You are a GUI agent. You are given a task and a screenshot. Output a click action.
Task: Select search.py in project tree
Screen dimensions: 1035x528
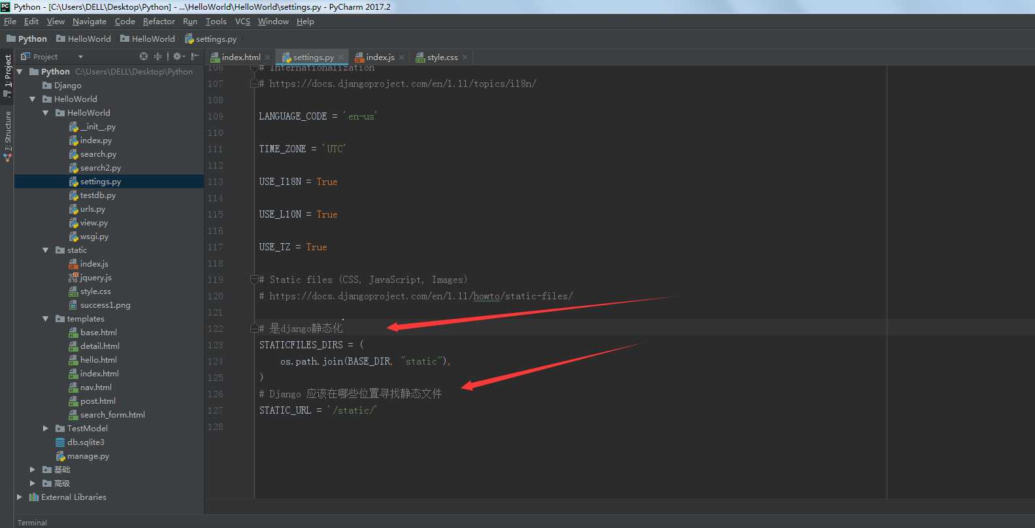pyautogui.click(x=93, y=154)
